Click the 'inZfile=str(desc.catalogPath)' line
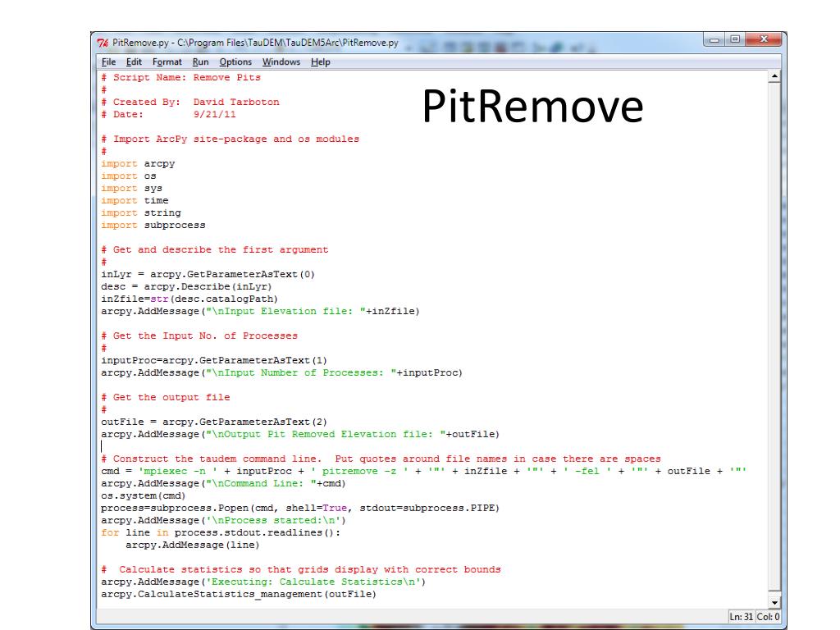This screenshot has width=840, height=630. point(189,299)
